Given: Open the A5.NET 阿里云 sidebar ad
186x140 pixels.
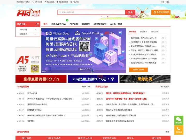Looking at the screenshot, I should (28, 60).
